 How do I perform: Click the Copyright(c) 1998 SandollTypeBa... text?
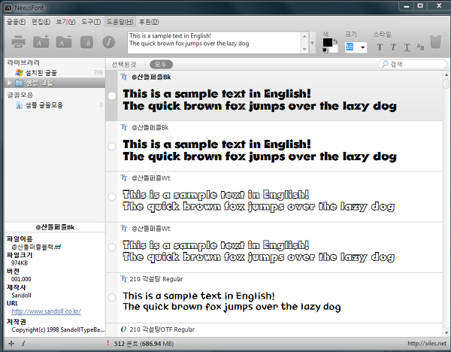click(58, 329)
